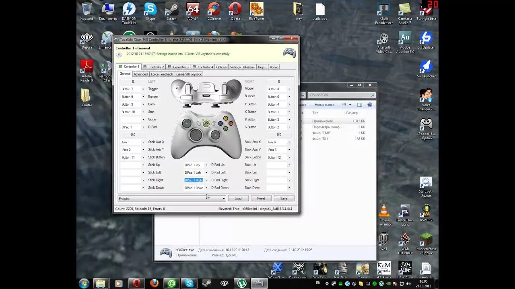Expand the D-Pad Down dropdown
This screenshot has height=289, width=515.
(206, 188)
